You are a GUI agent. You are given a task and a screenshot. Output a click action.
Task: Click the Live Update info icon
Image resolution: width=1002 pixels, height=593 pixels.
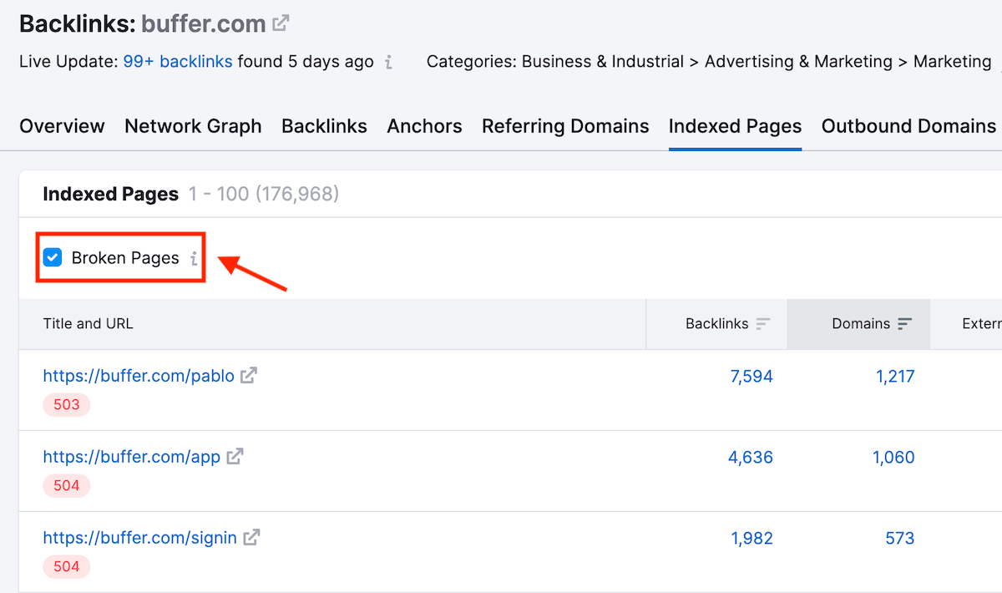389,62
